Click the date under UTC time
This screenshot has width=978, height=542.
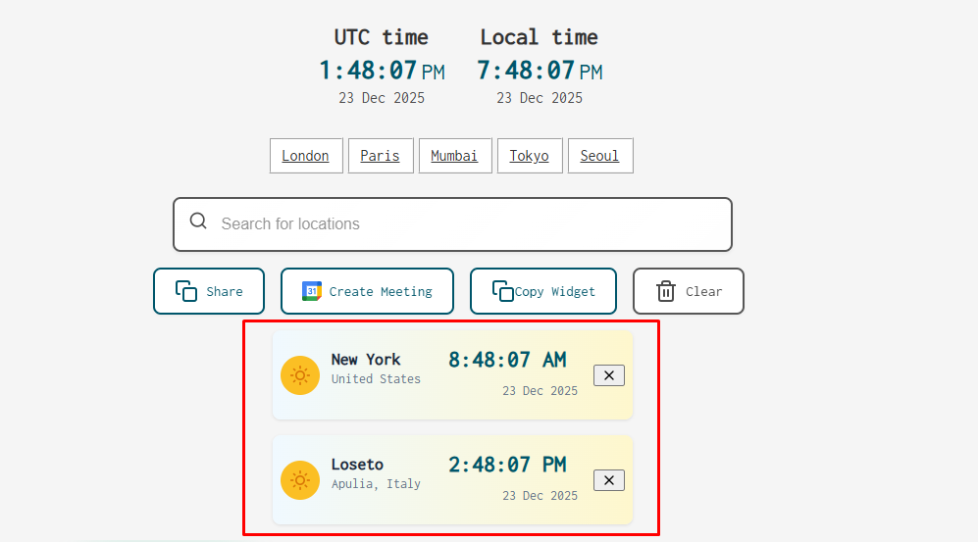[382, 98]
